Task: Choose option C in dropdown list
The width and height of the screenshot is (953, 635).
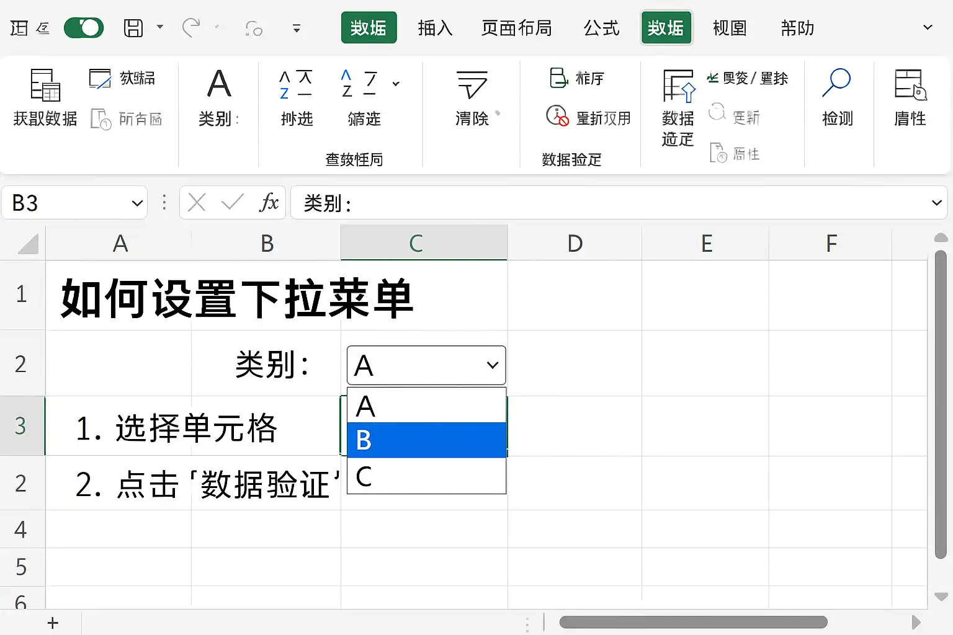Action: pos(427,476)
